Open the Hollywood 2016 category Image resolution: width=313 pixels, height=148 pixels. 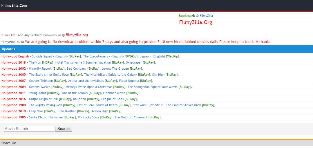14,99
